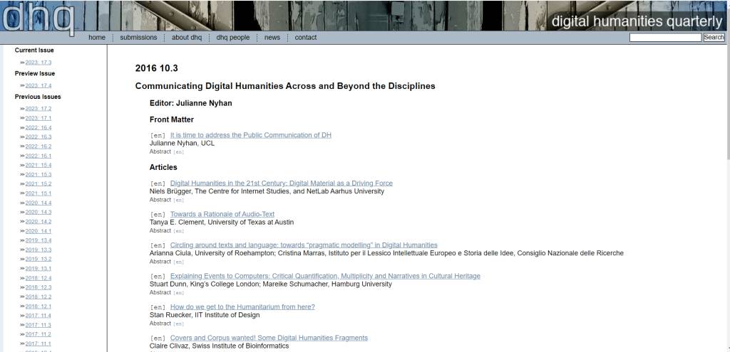
Task: Open the dhq people page
Action: tap(233, 38)
